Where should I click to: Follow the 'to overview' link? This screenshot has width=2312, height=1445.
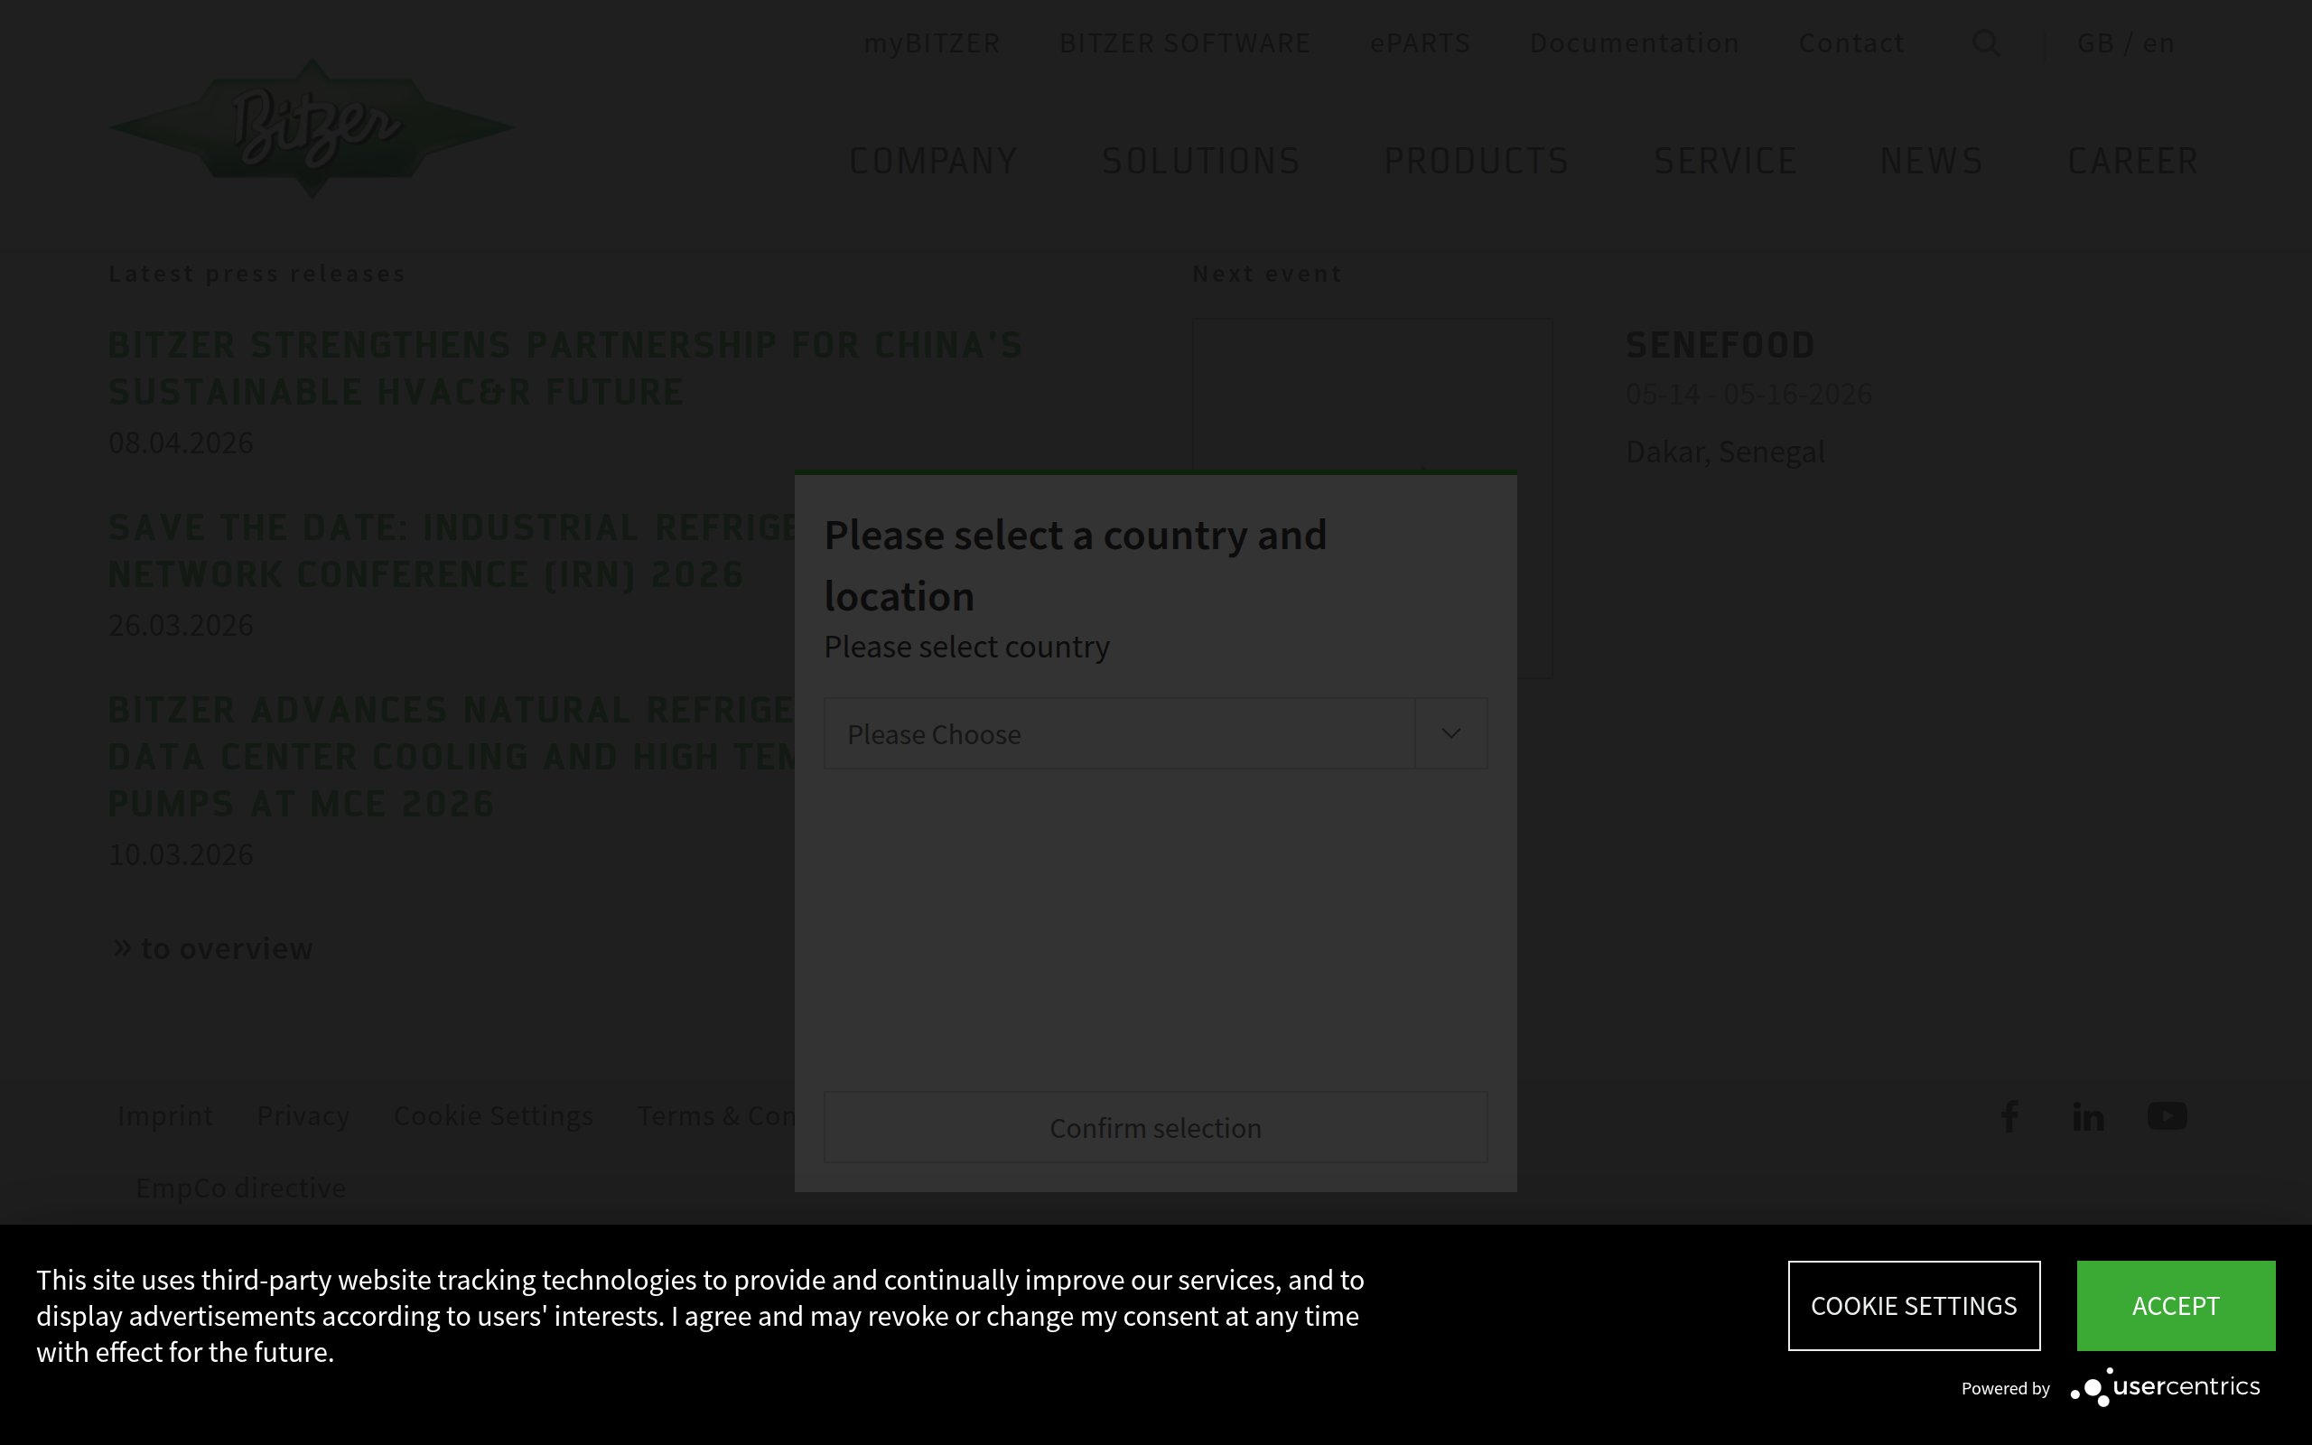coord(213,948)
